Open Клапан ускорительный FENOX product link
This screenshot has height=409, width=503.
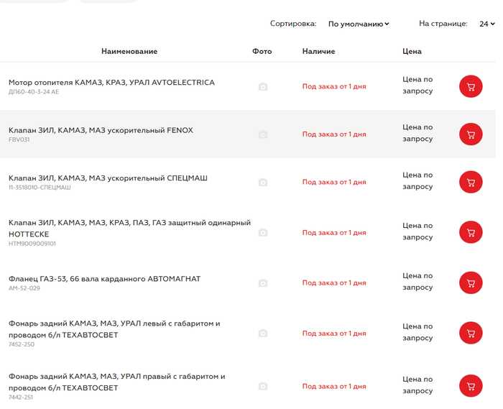(101, 130)
